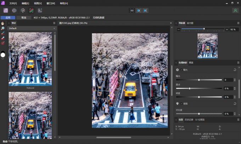Click the 对比度 contrast slider handle

(199, 114)
